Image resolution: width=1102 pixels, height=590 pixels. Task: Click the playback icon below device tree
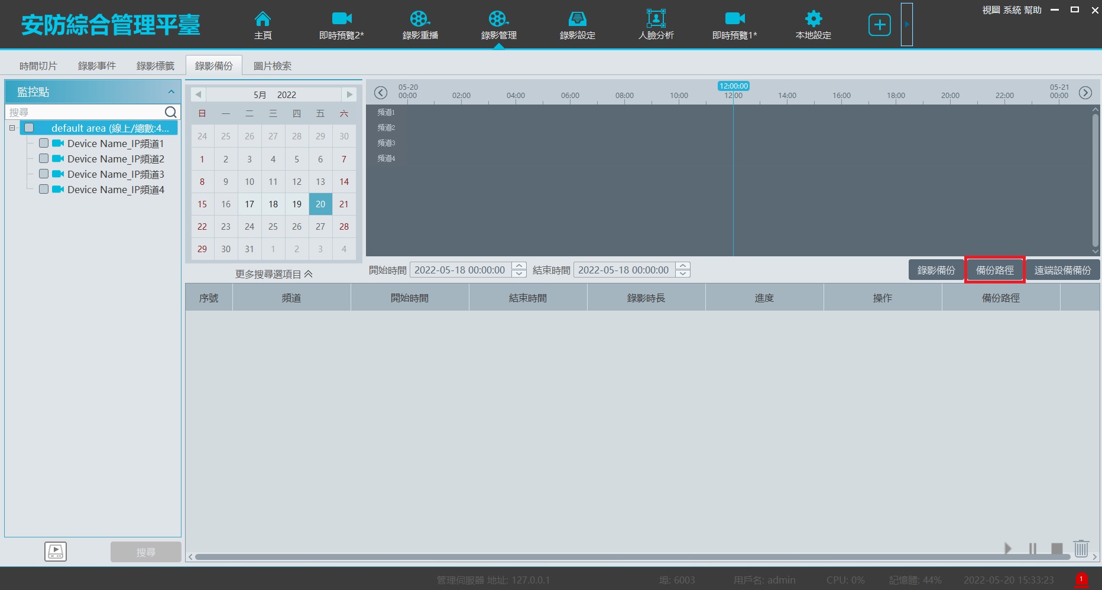56,552
